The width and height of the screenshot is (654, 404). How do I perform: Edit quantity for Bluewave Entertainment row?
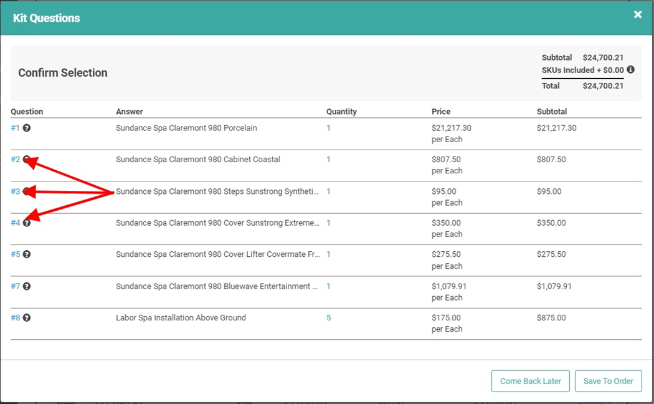tap(328, 286)
